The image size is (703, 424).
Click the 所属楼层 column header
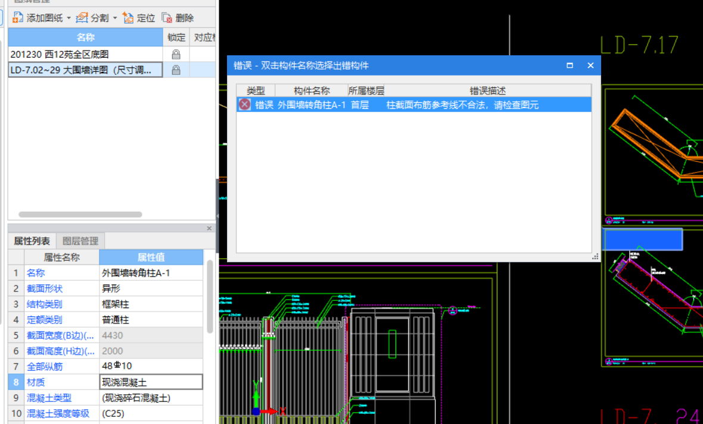pos(366,90)
